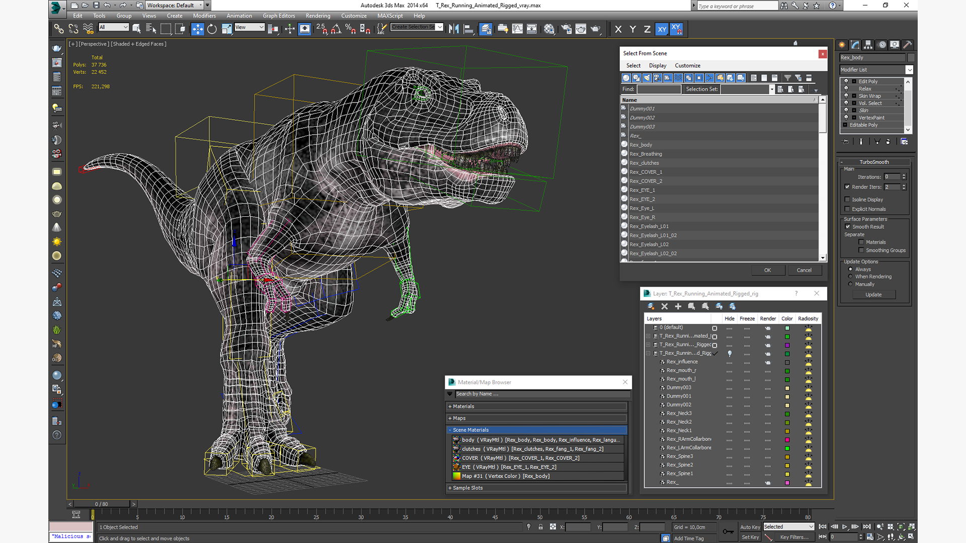Enable Separate by Materials checkbox
Viewport: 966px width, 543px height.
(861, 242)
